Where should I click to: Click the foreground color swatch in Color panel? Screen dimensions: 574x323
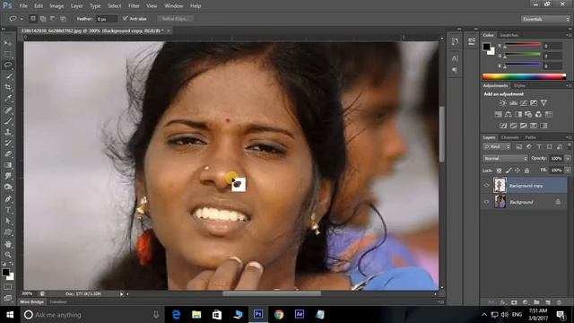[486, 47]
